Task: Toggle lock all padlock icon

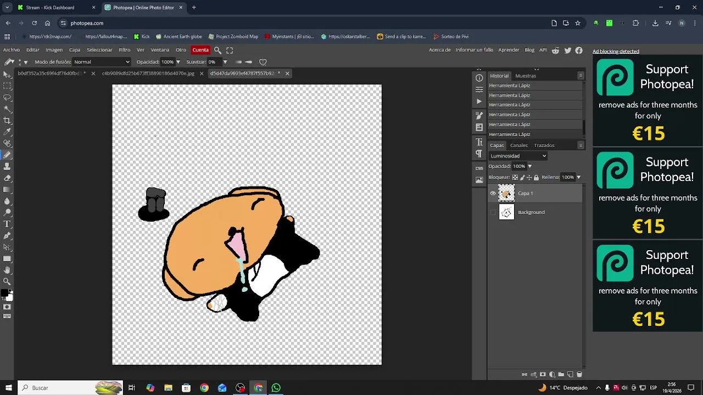Action: [536, 177]
